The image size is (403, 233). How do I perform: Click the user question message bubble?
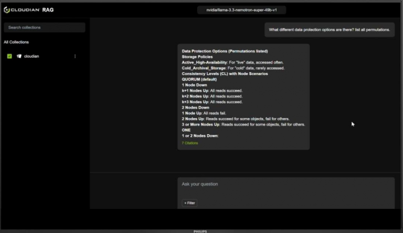point(329,30)
